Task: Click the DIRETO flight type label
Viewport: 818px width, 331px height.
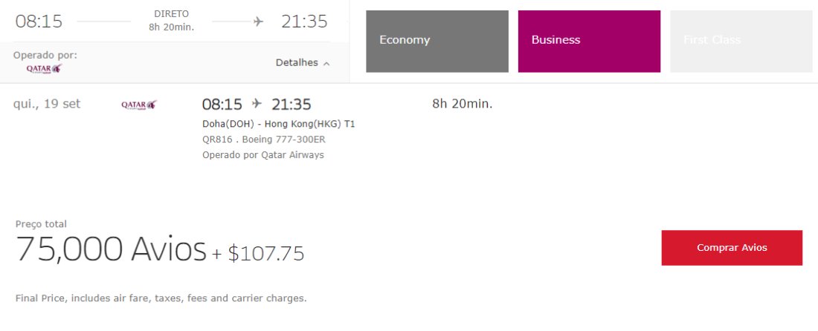Action: [172, 14]
